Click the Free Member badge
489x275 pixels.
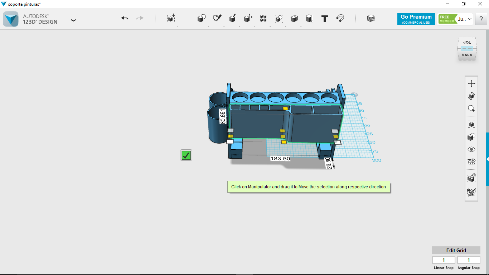click(447, 19)
